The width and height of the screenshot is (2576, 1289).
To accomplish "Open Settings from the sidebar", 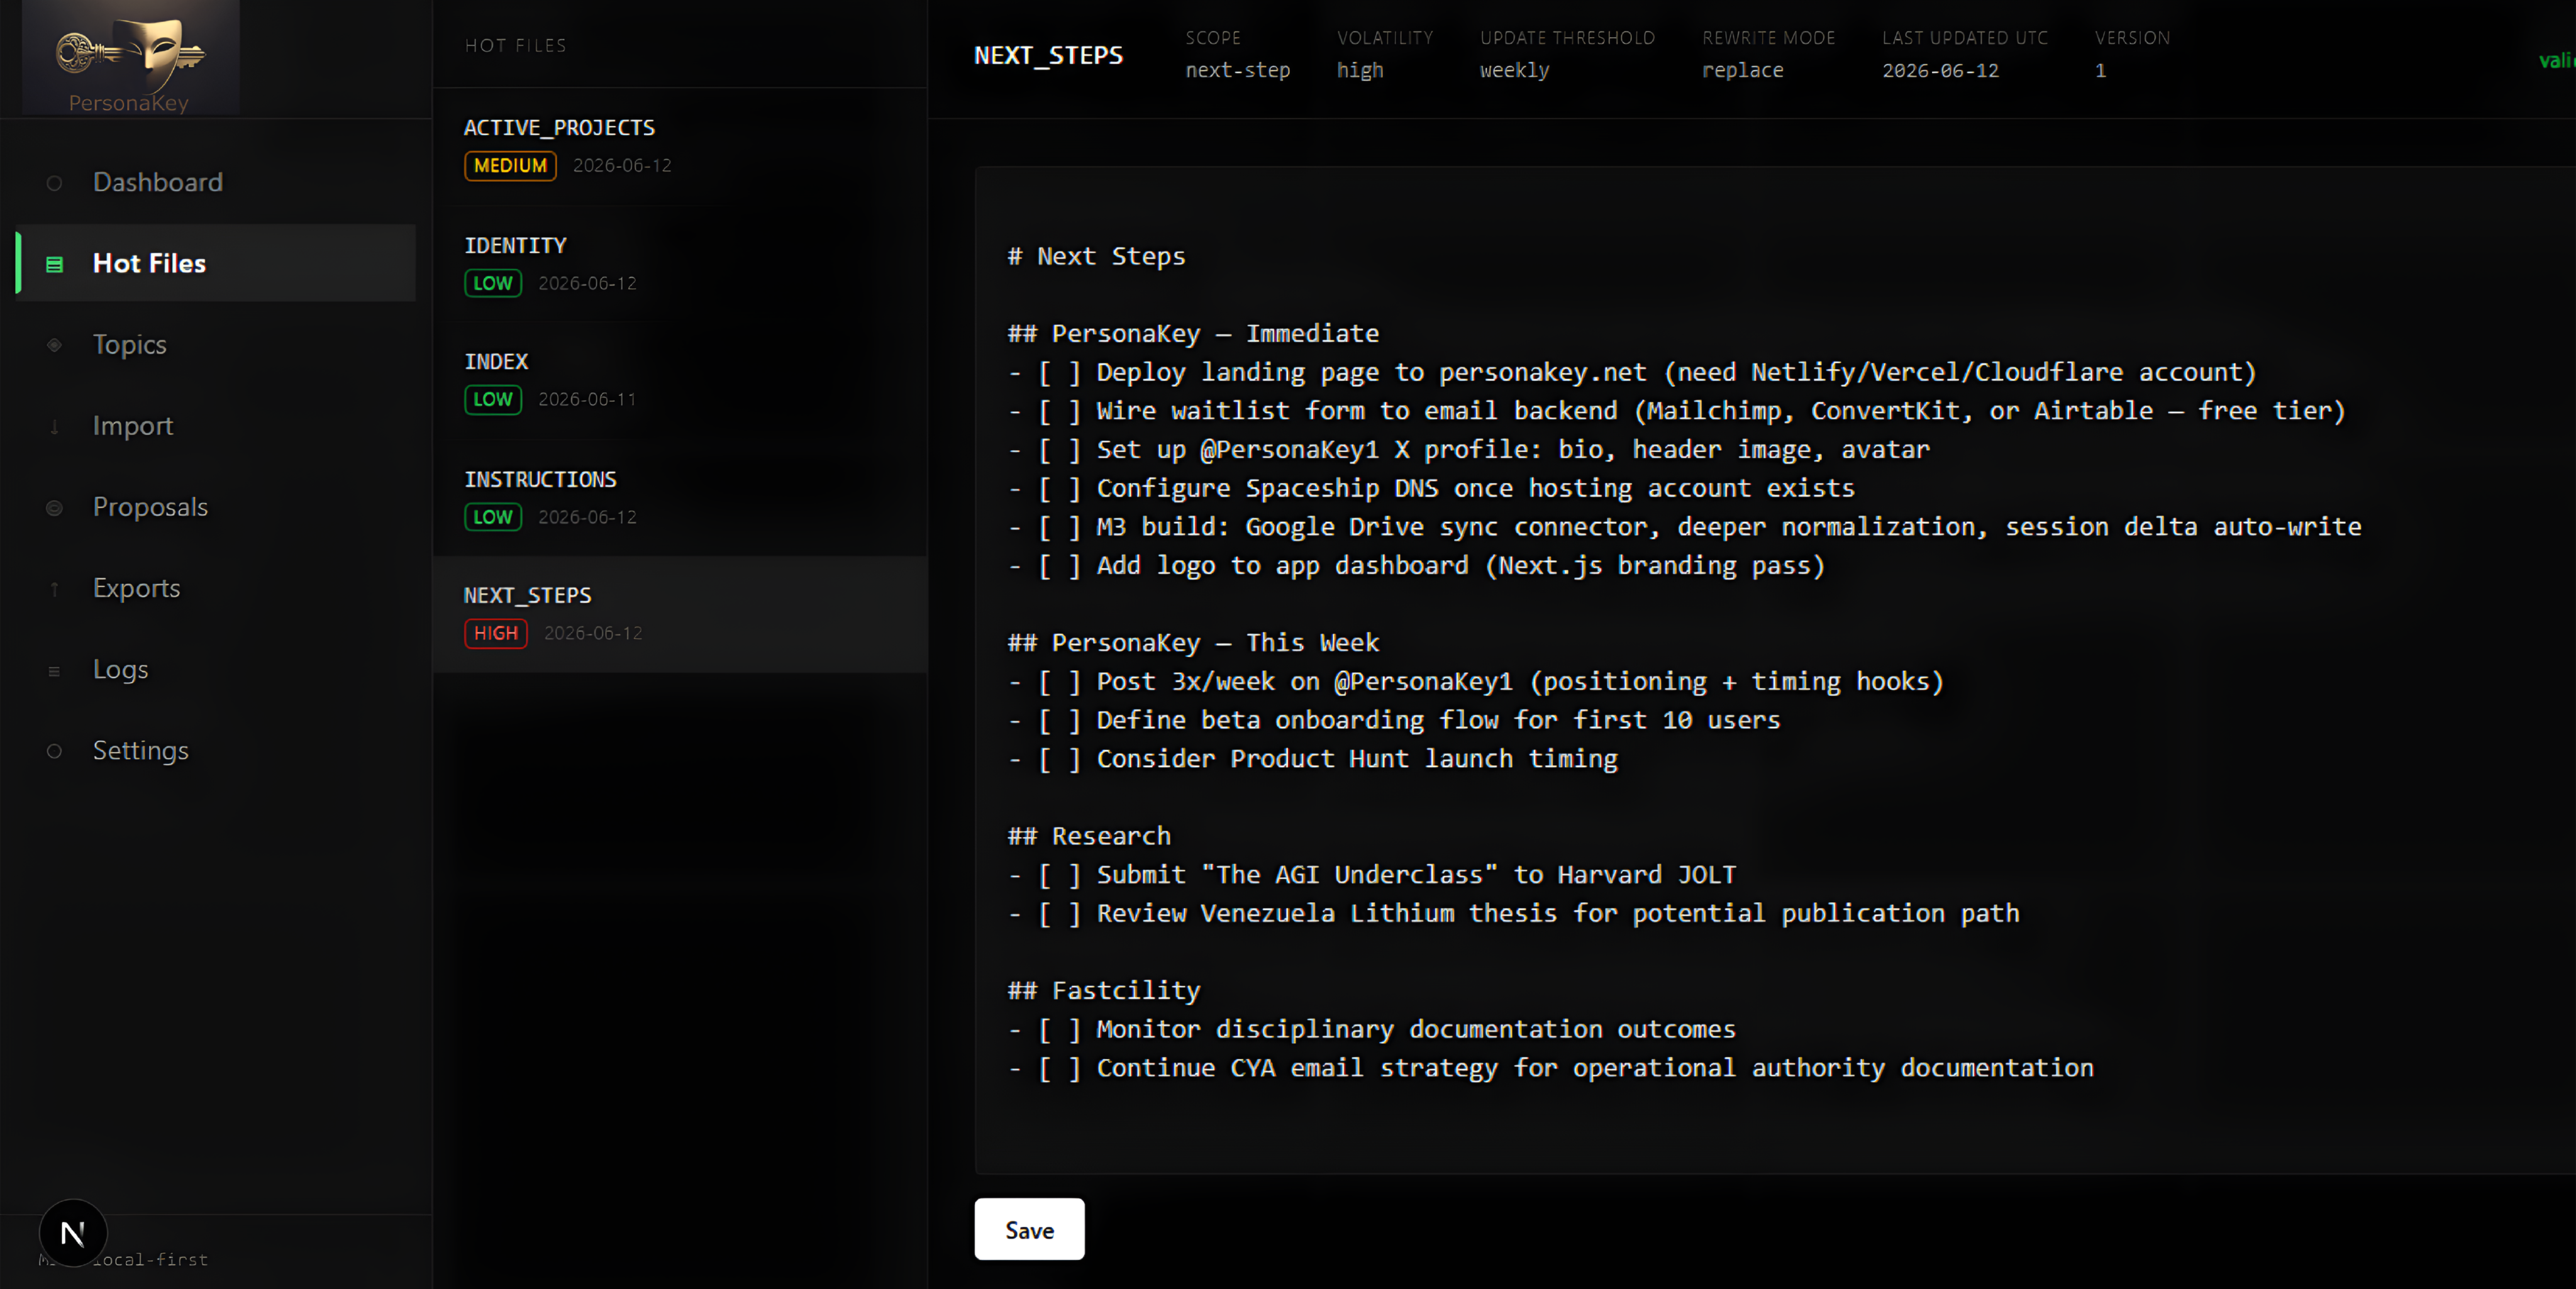I will click(216, 750).
